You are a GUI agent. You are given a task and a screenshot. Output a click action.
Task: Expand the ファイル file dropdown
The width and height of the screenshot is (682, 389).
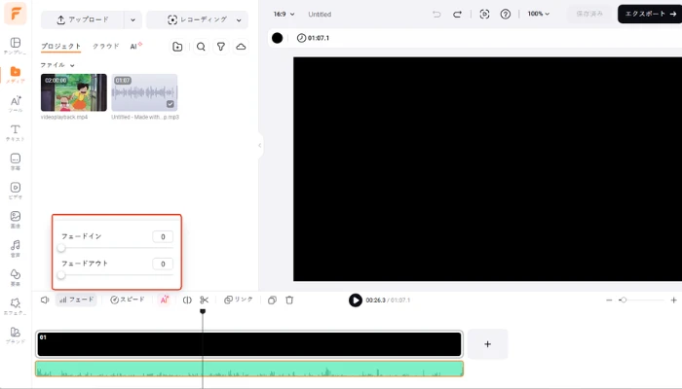57,65
